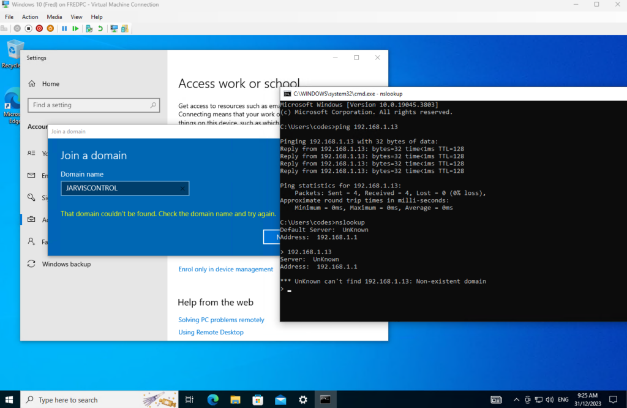Click the greyed Ctrl+Alt+Delete toolbar icon
The height and width of the screenshot is (408, 627).
[4, 28]
